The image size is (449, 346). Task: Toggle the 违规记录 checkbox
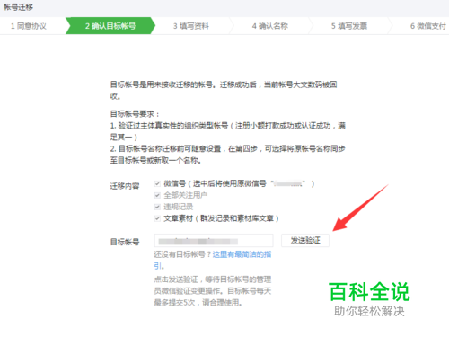(x=157, y=207)
